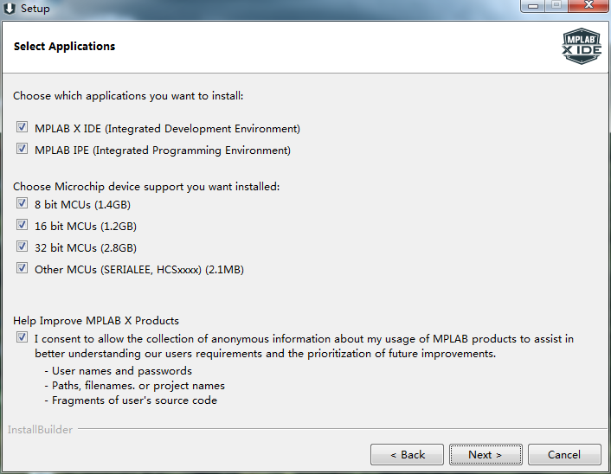Click the Setup installer icon in title bar
The image size is (611, 474).
point(10,8)
